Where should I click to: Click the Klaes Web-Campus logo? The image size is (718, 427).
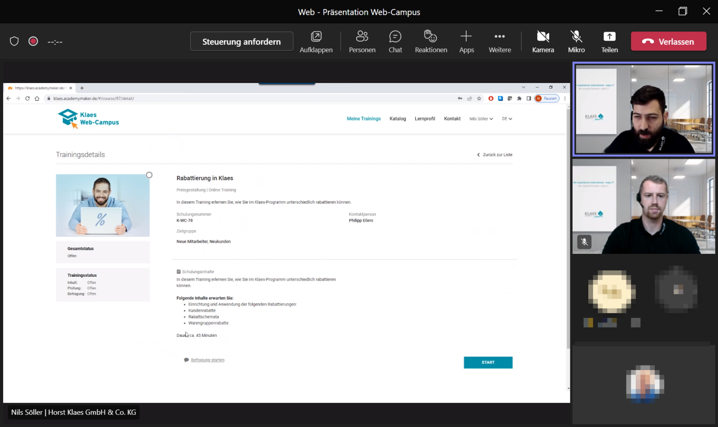point(88,118)
